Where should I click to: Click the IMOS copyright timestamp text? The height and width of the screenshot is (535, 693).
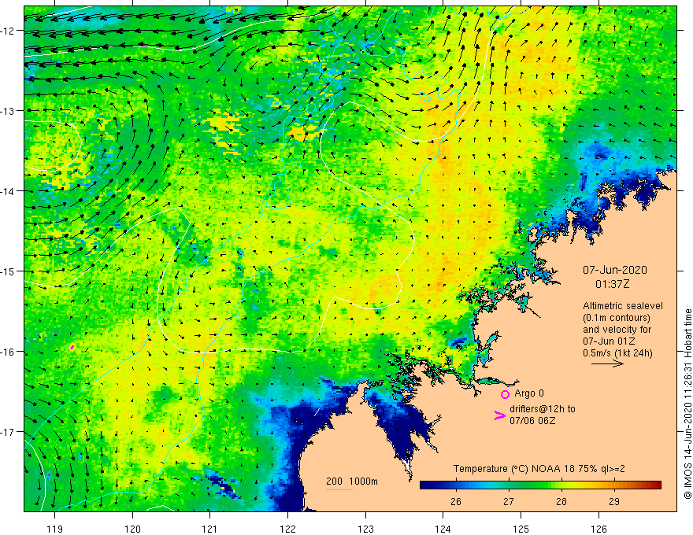click(687, 404)
